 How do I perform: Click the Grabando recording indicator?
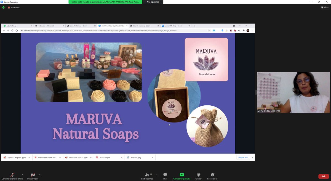tap(14, 7)
